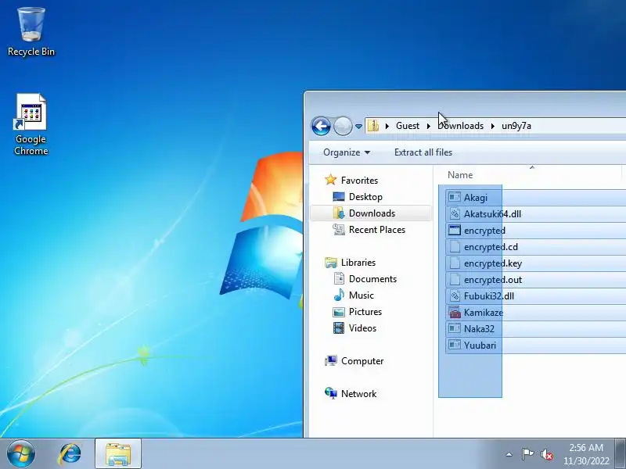Screen dimensions: 626x469
Task: Click the Favorites star icon
Action: pos(330,180)
